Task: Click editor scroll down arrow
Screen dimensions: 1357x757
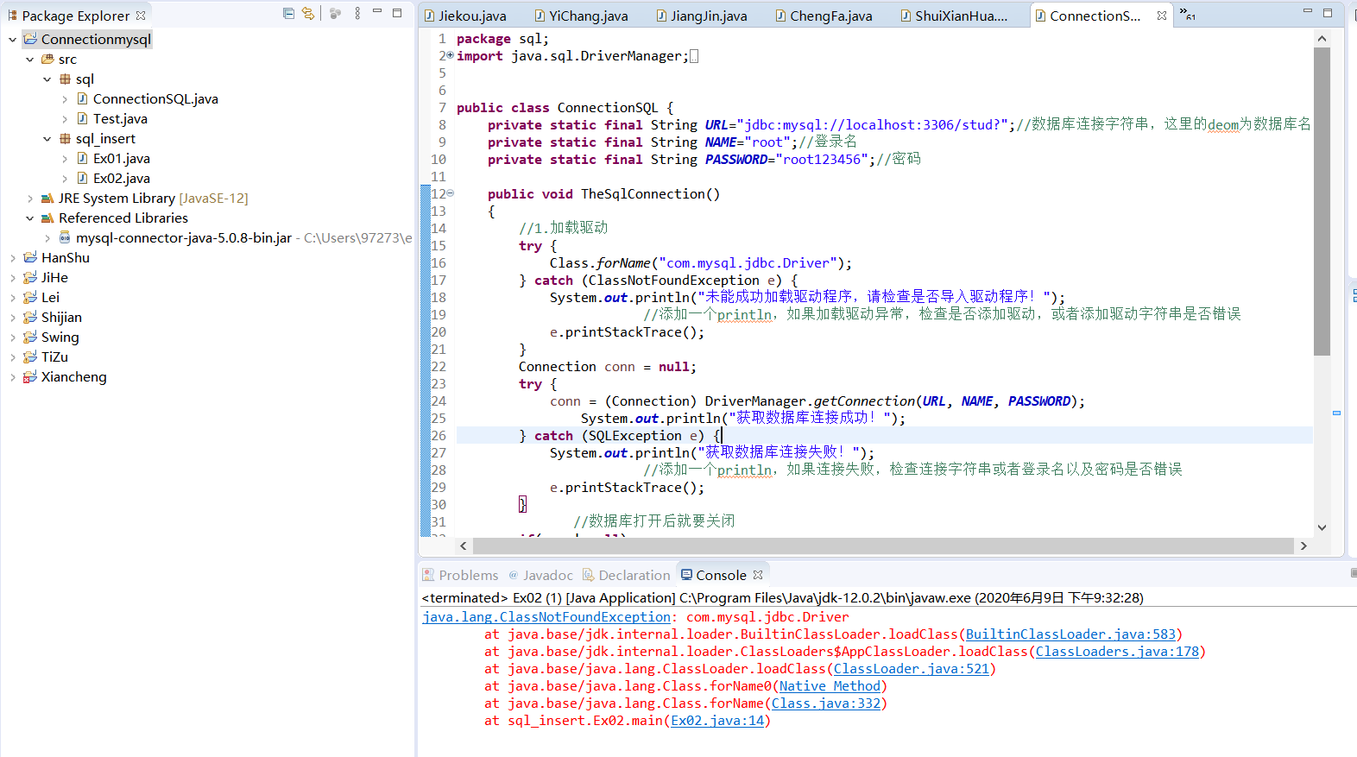Action: [x=1322, y=527]
